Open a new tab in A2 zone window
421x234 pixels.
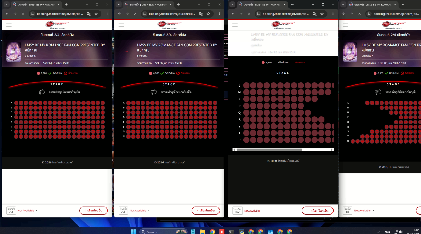[x=66, y=5]
